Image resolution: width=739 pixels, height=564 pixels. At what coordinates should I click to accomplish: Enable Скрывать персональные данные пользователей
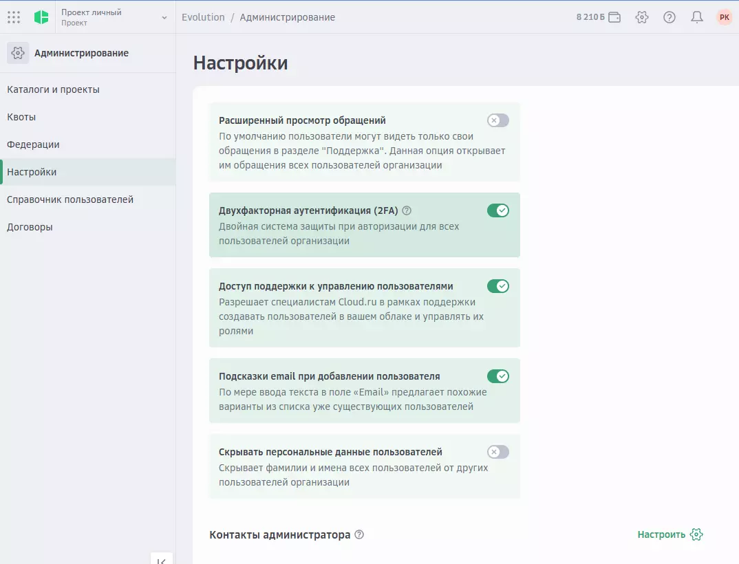[x=497, y=452]
